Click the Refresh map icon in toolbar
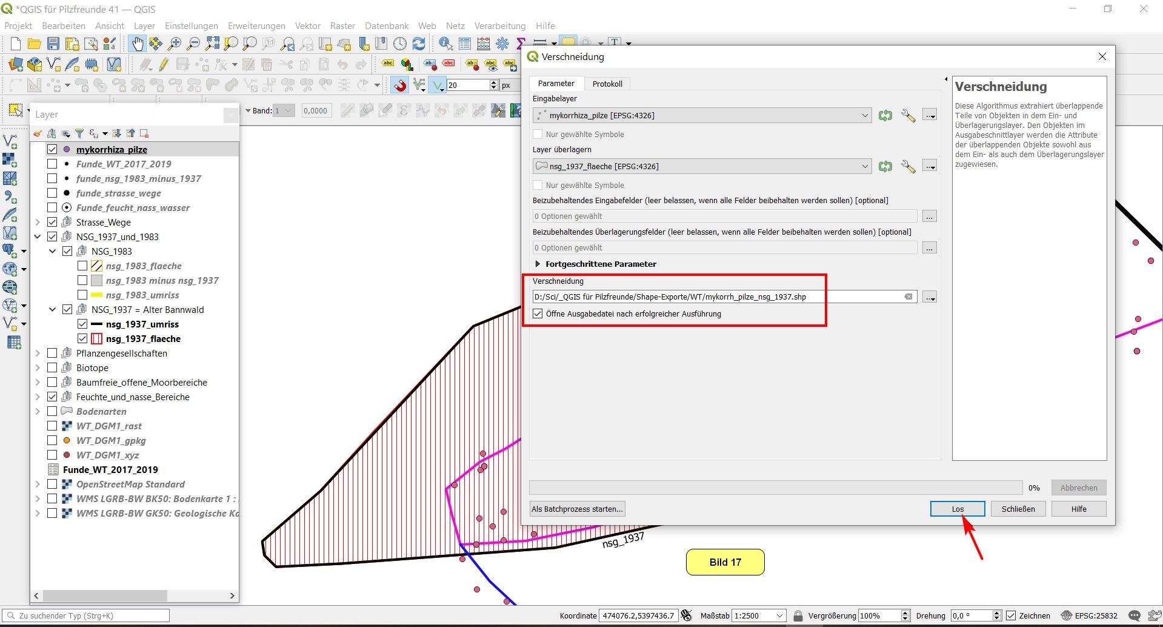Viewport: 1163px width, 627px height. coord(419,44)
